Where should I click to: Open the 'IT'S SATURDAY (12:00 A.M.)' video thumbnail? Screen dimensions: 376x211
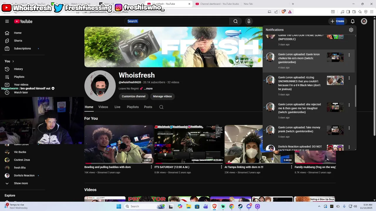coord(189,144)
